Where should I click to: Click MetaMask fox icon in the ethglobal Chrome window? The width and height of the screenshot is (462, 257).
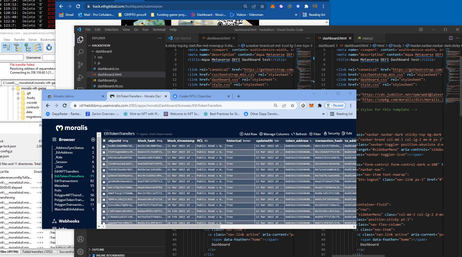pos(273,6)
